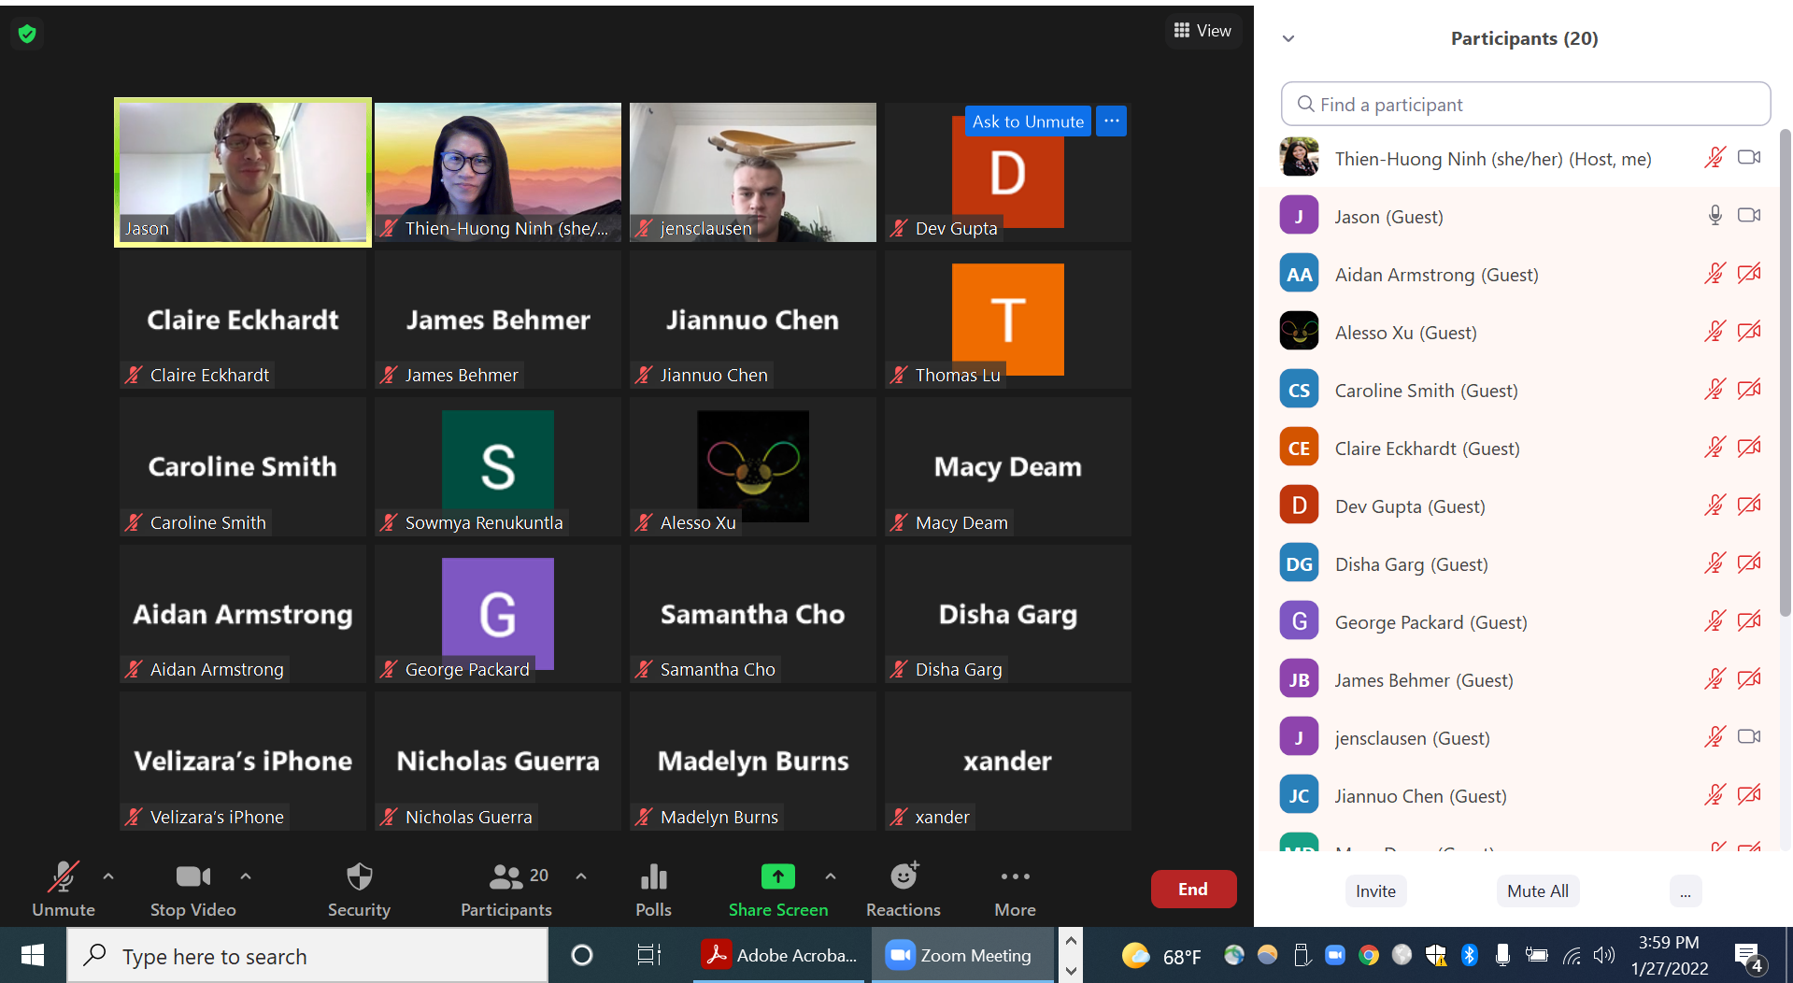Expand video settings arrow beside Stop Video
The width and height of the screenshot is (1793, 983).
246,876
